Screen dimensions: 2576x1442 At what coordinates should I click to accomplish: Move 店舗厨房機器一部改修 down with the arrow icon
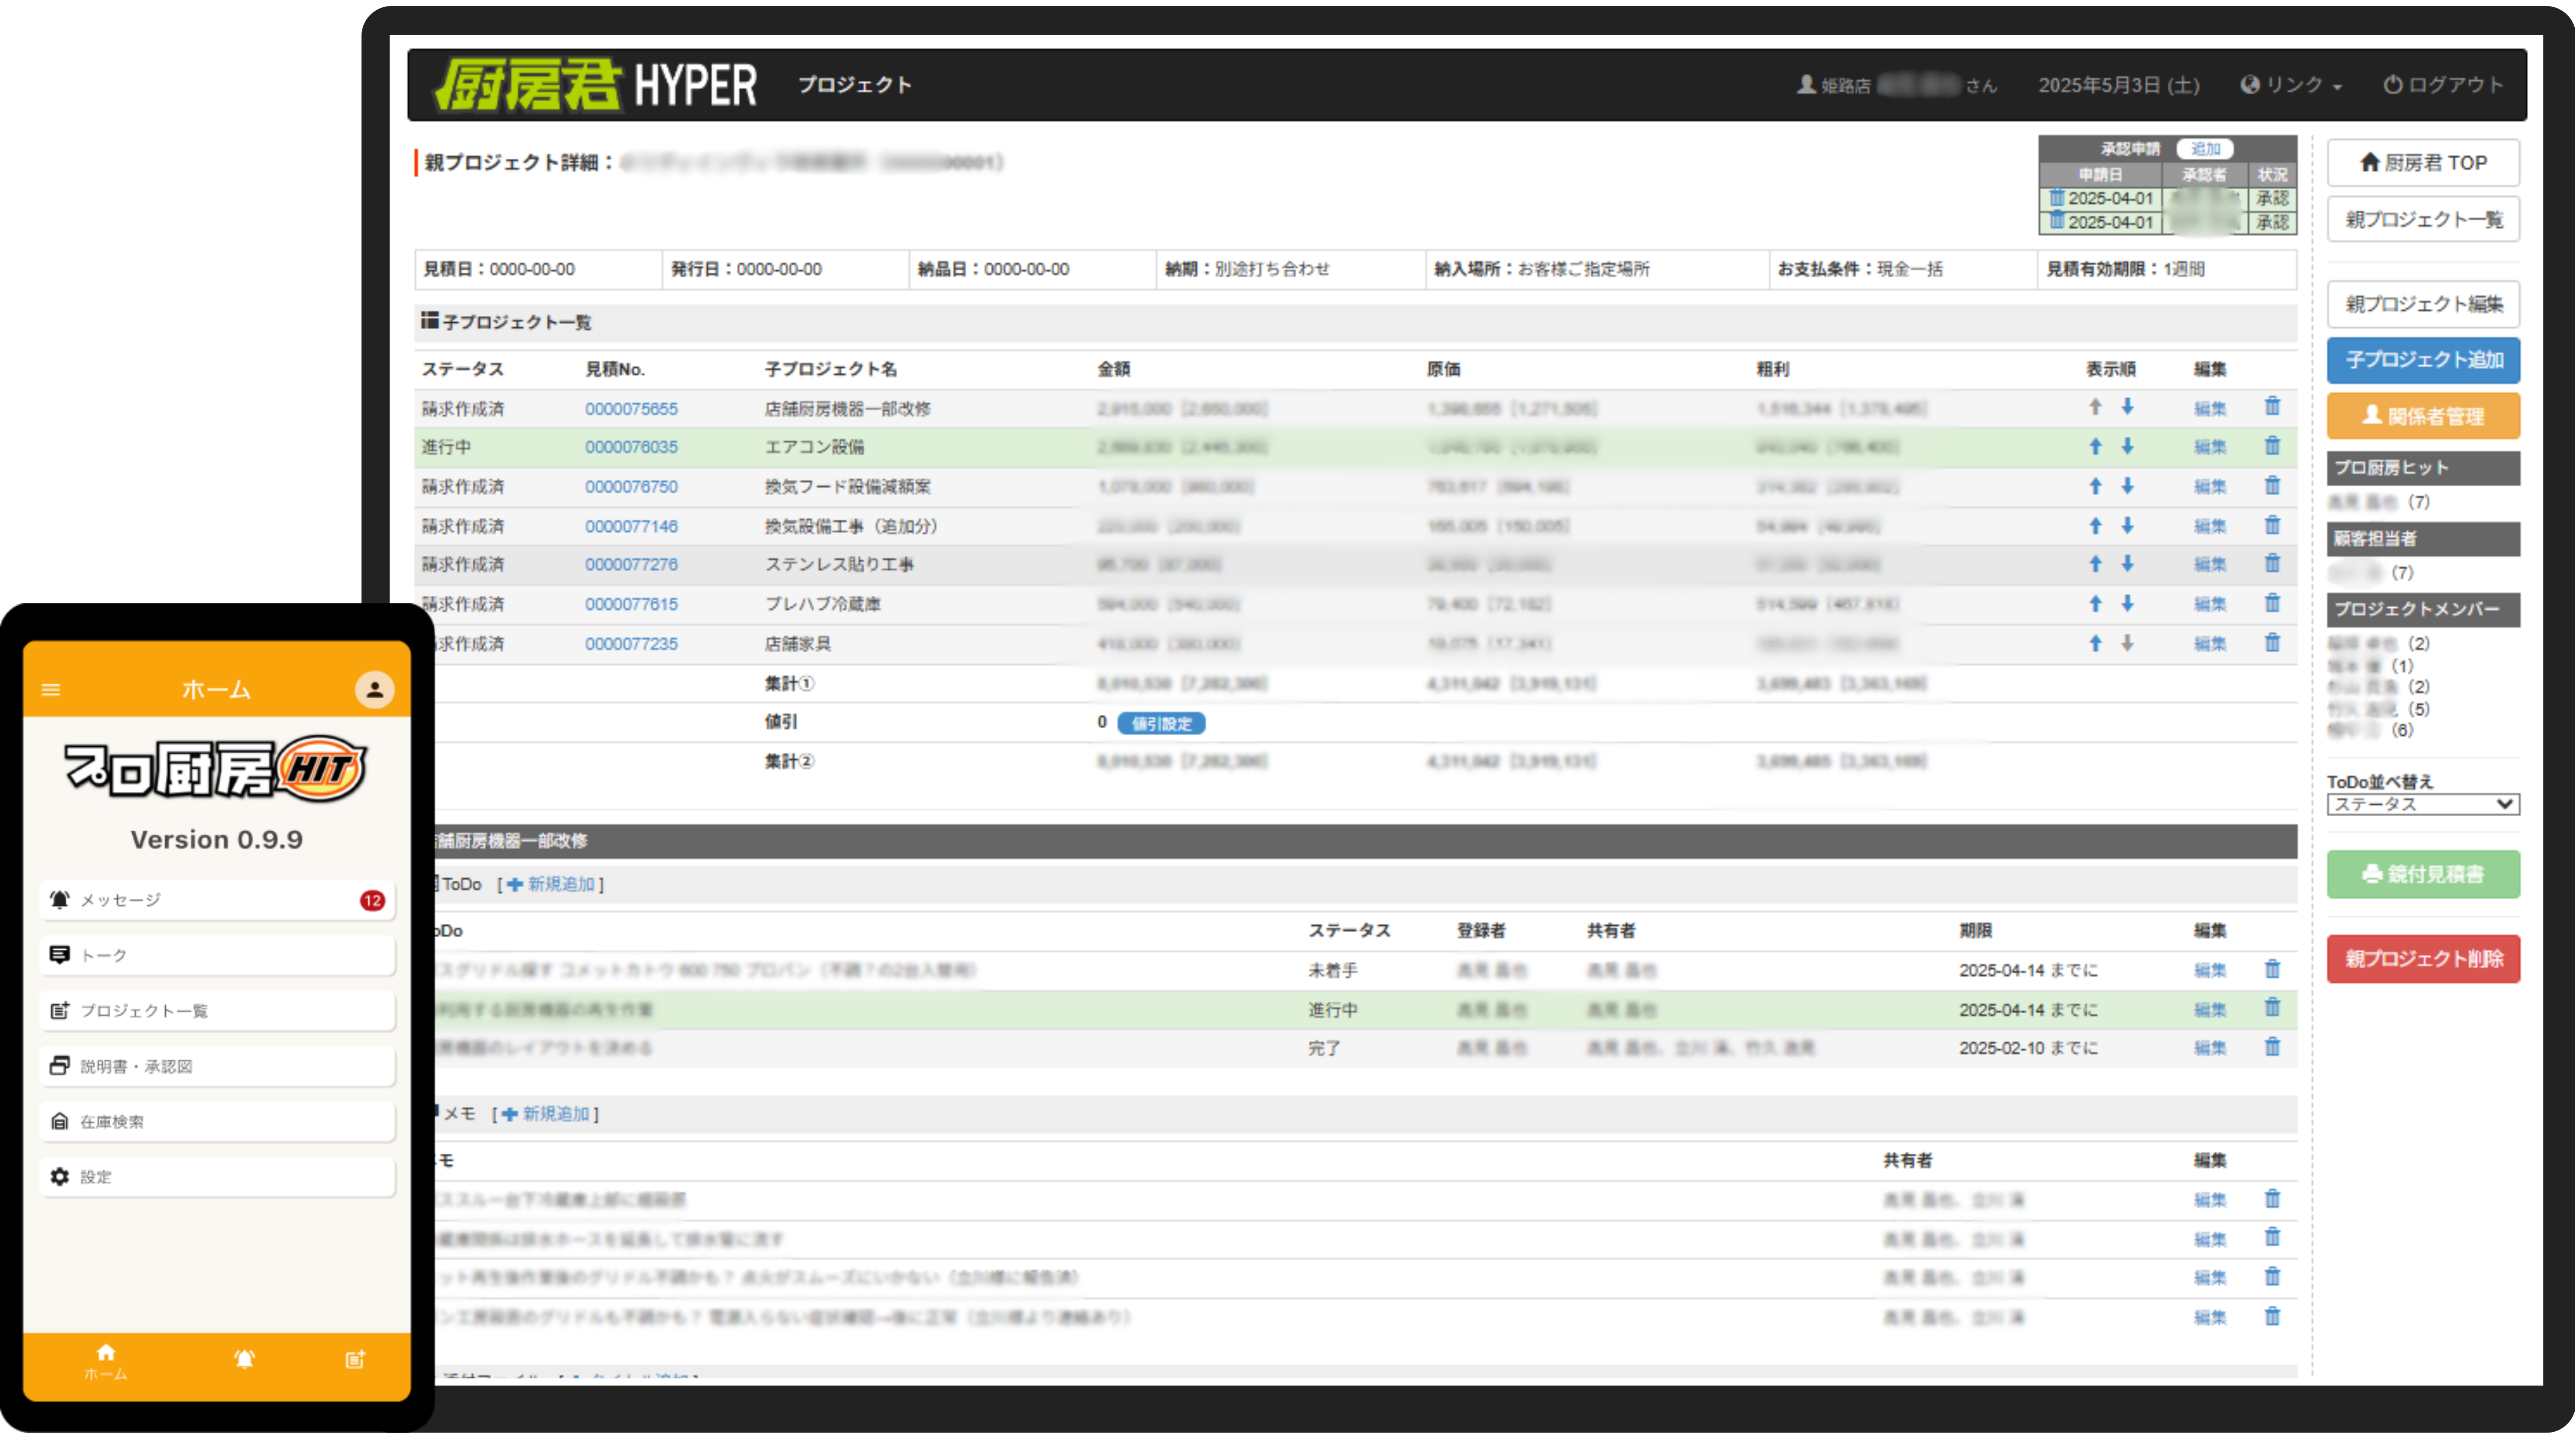coord(2127,407)
